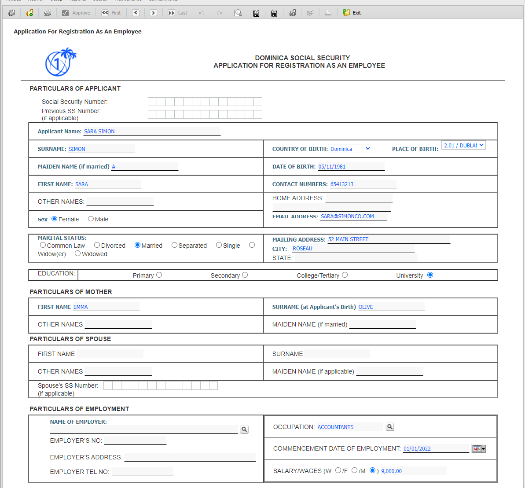Click the Maiden Name applicant field
The image size is (525, 488).
[x=145, y=166]
